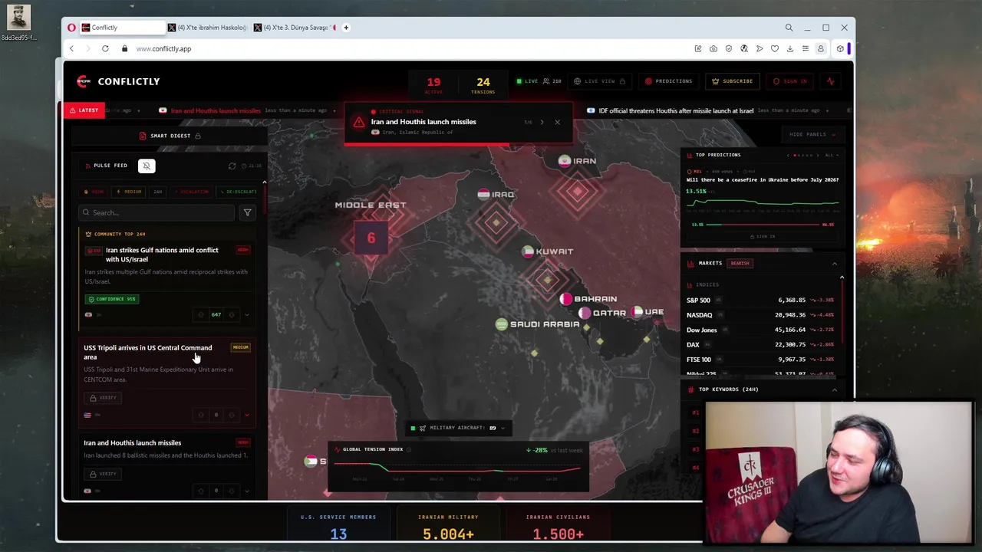Click the BEARISH market sentiment badge
The height and width of the screenshot is (552, 982).
pos(740,263)
